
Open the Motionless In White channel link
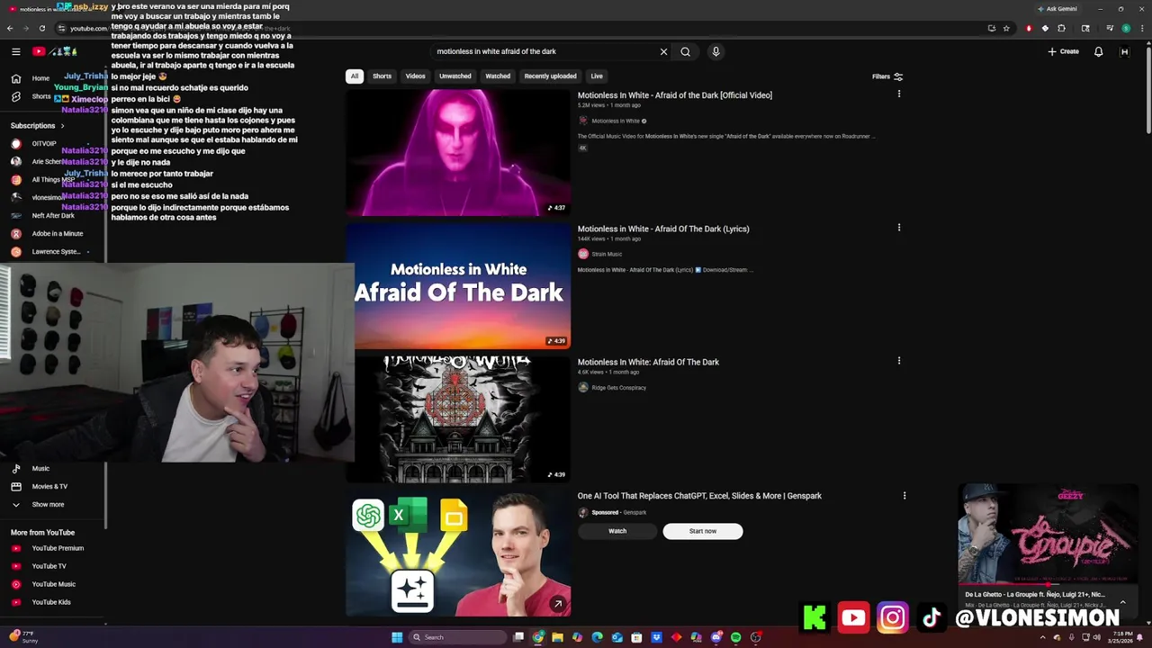616,121
